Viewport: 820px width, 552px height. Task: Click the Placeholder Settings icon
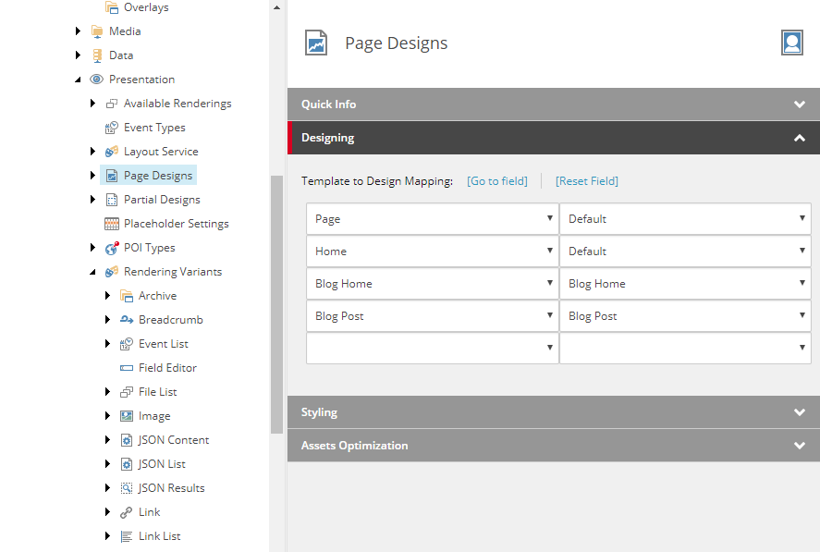[111, 224]
